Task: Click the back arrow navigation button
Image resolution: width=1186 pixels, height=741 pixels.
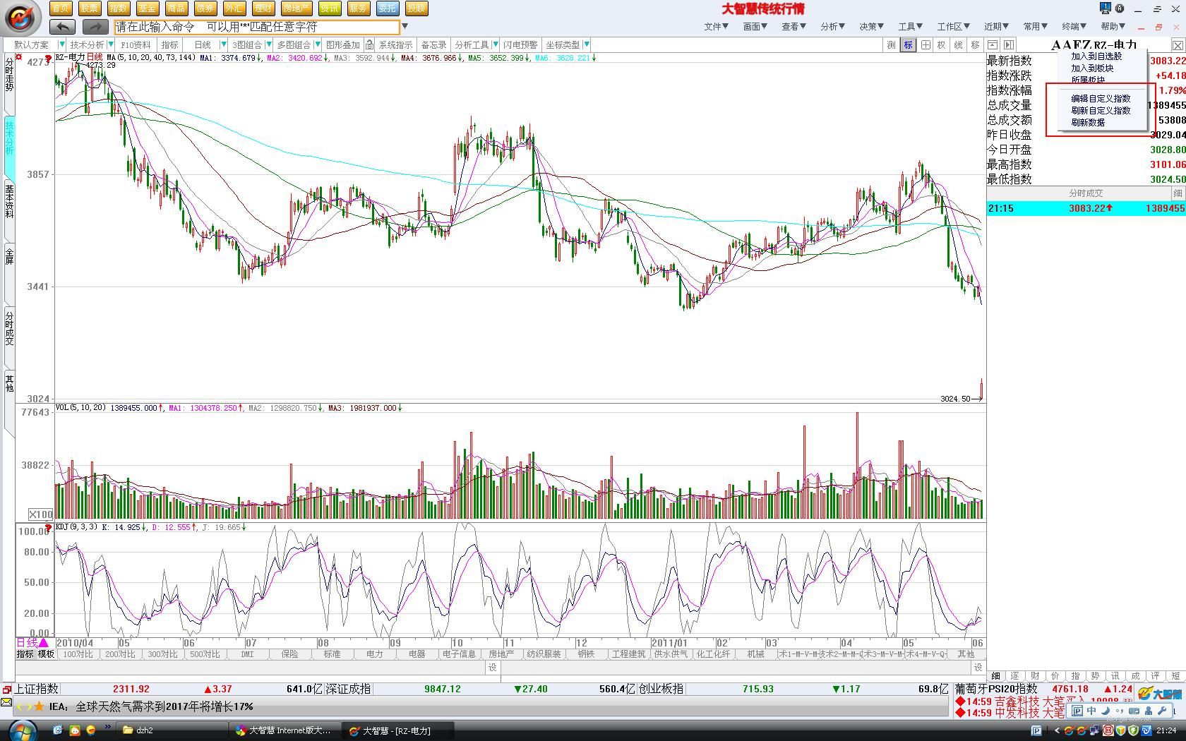Action: tap(63, 27)
